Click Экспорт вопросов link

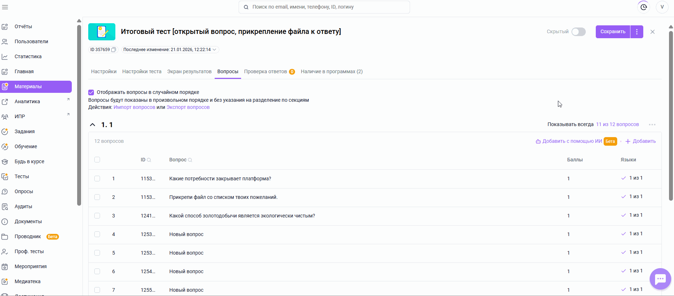(x=188, y=107)
